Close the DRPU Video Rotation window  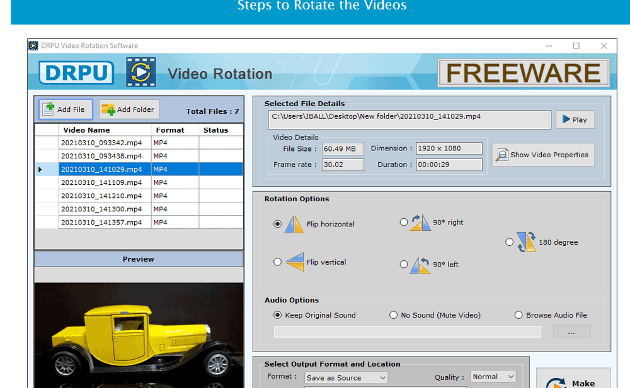click(x=604, y=46)
